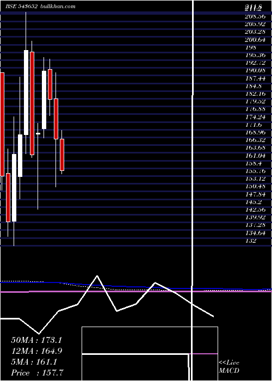Click the 137.28 price axis label
Viewport: 272px width, 381px height.
point(255,225)
